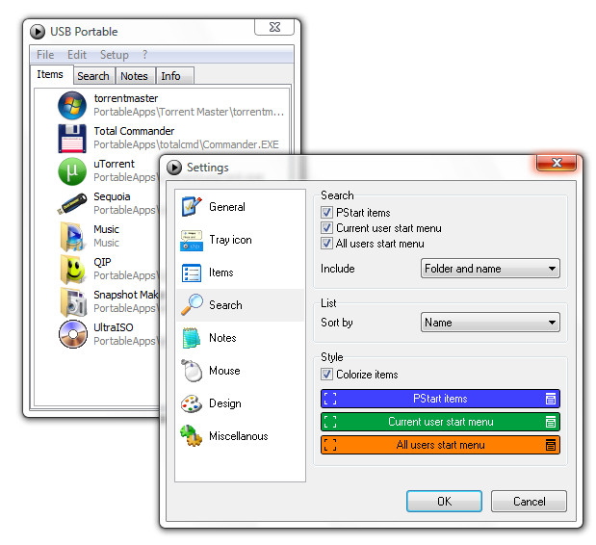Select the Design settings category label
Image resolution: width=596 pixels, height=545 pixels.
[x=225, y=403]
